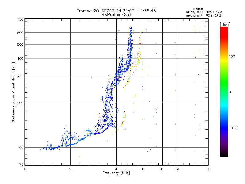Viewport: 245px width, 184px height.
Task: Select the "RwPretec (8p)" subtitle
Action: [116, 15]
